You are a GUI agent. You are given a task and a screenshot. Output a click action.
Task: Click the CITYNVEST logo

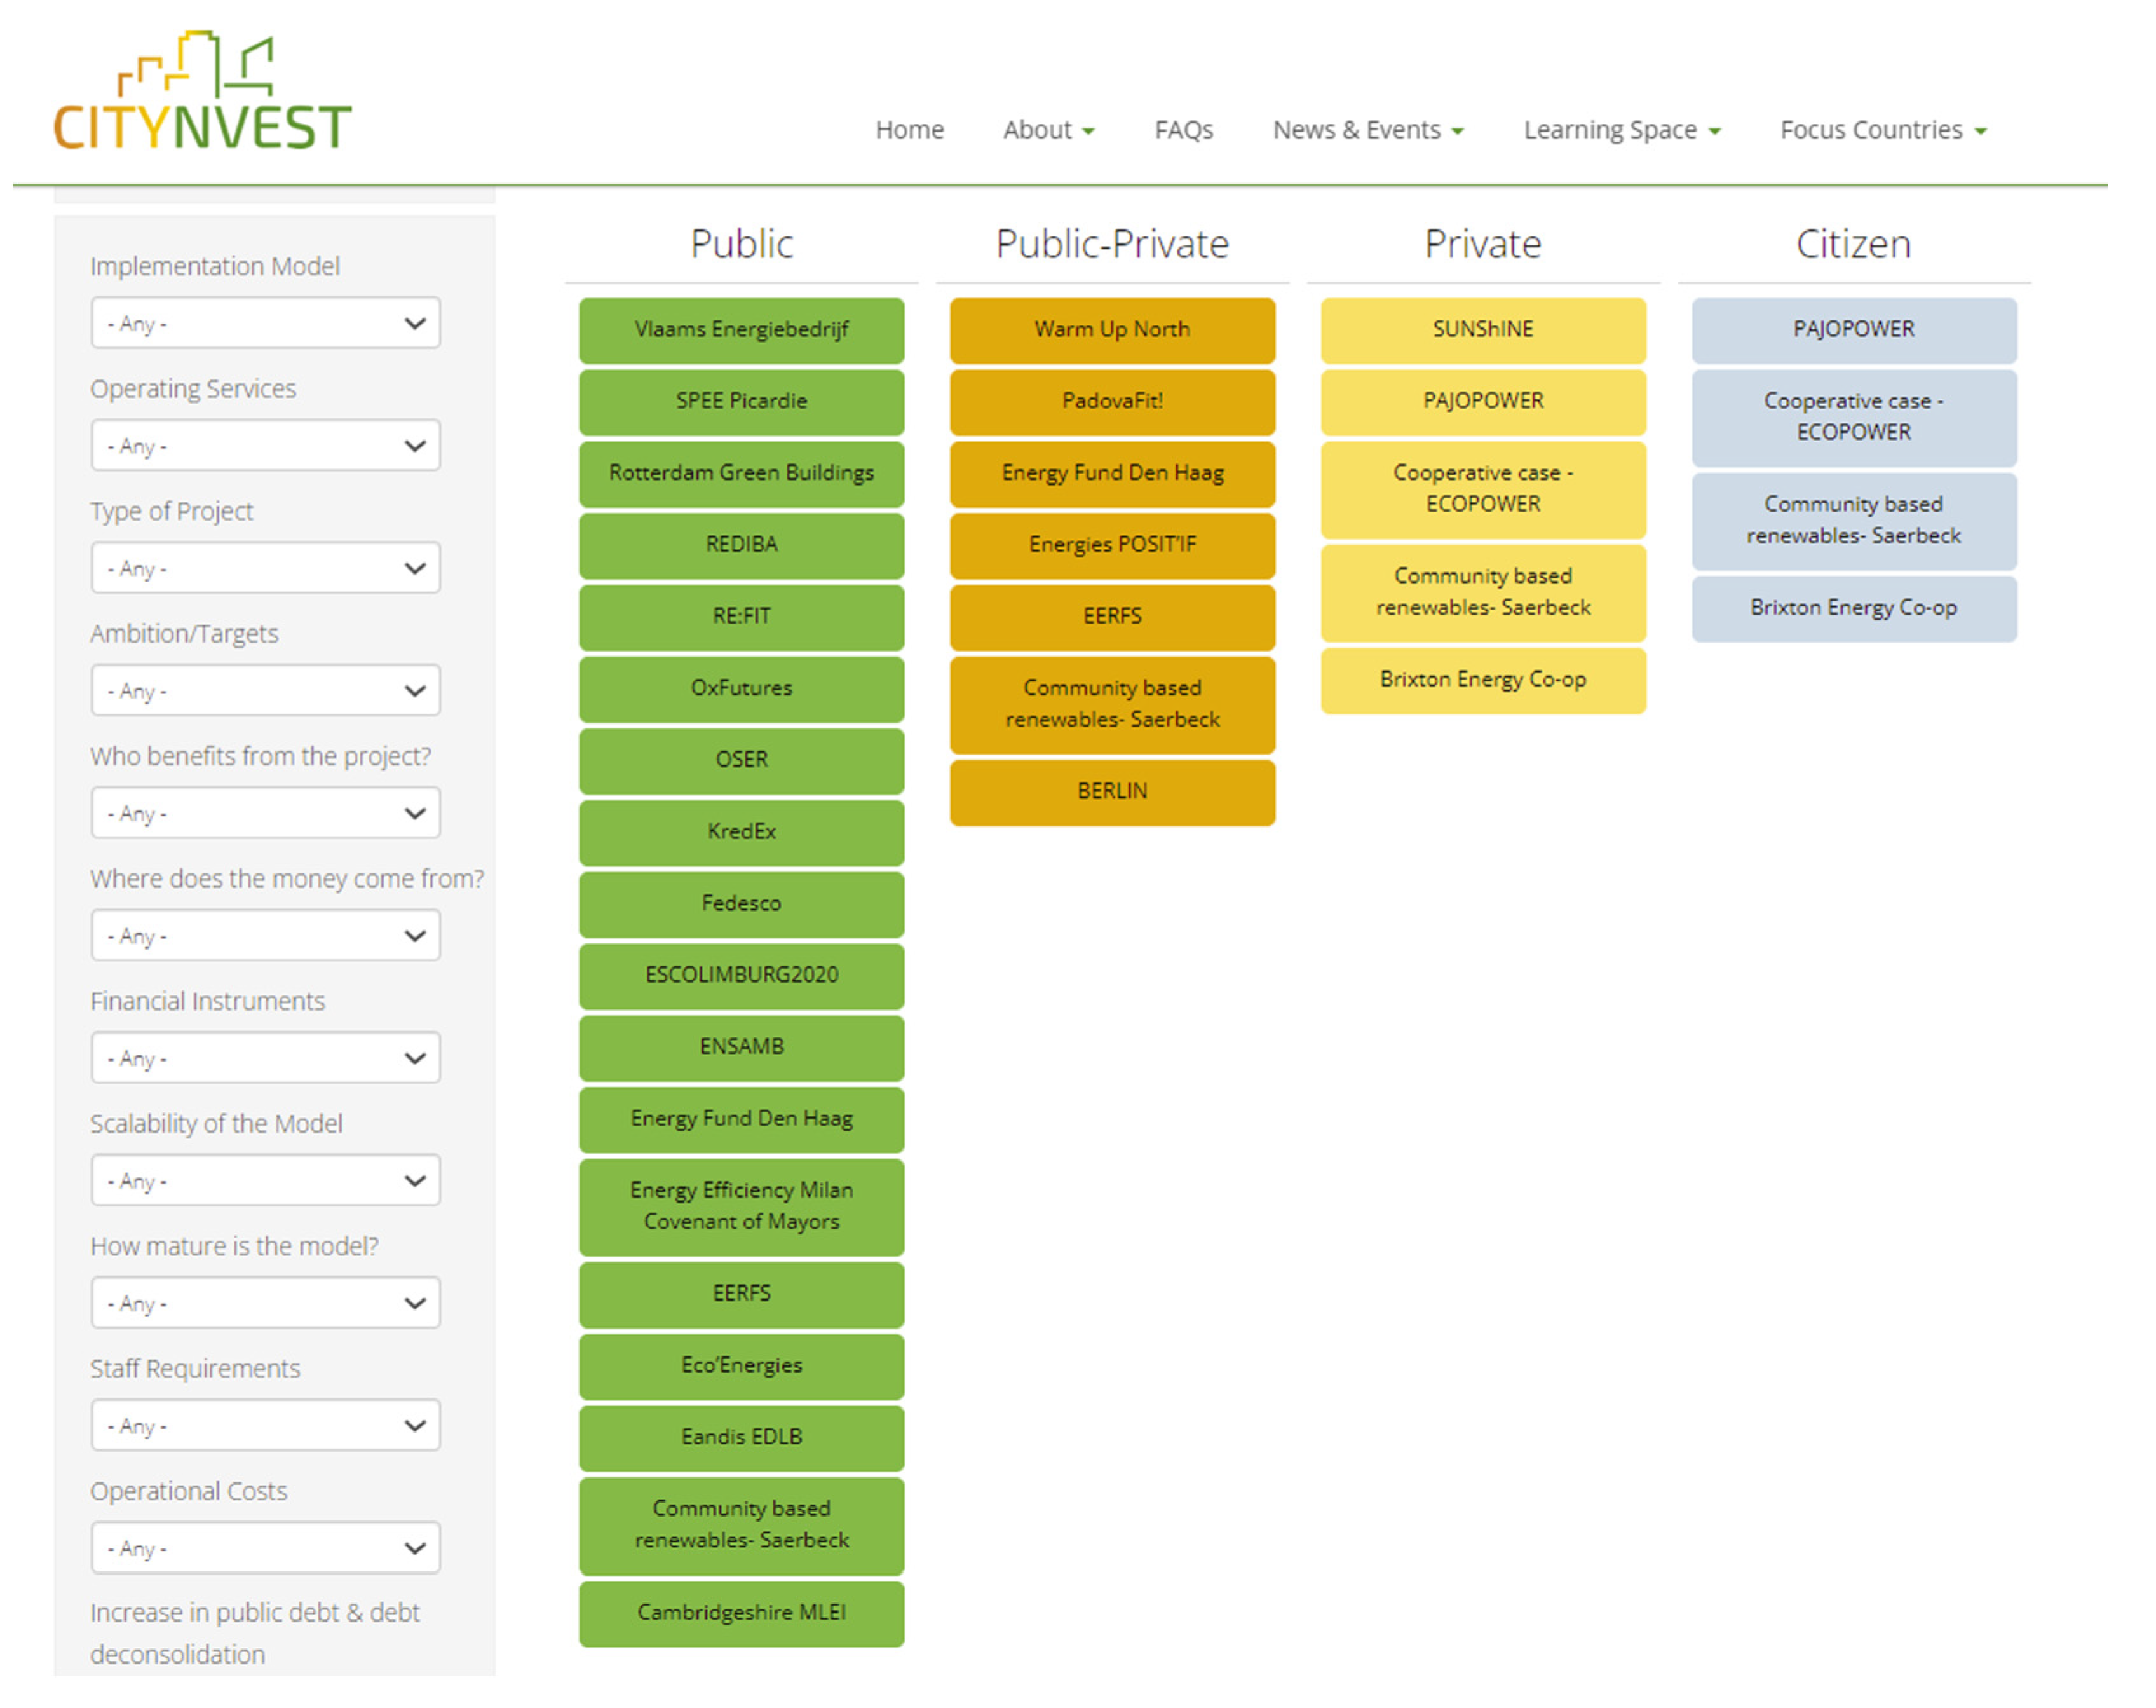click(202, 93)
